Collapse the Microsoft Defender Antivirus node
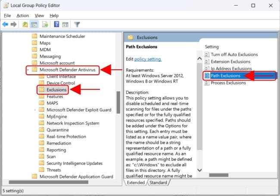 pyautogui.click(x=28, y=70)
